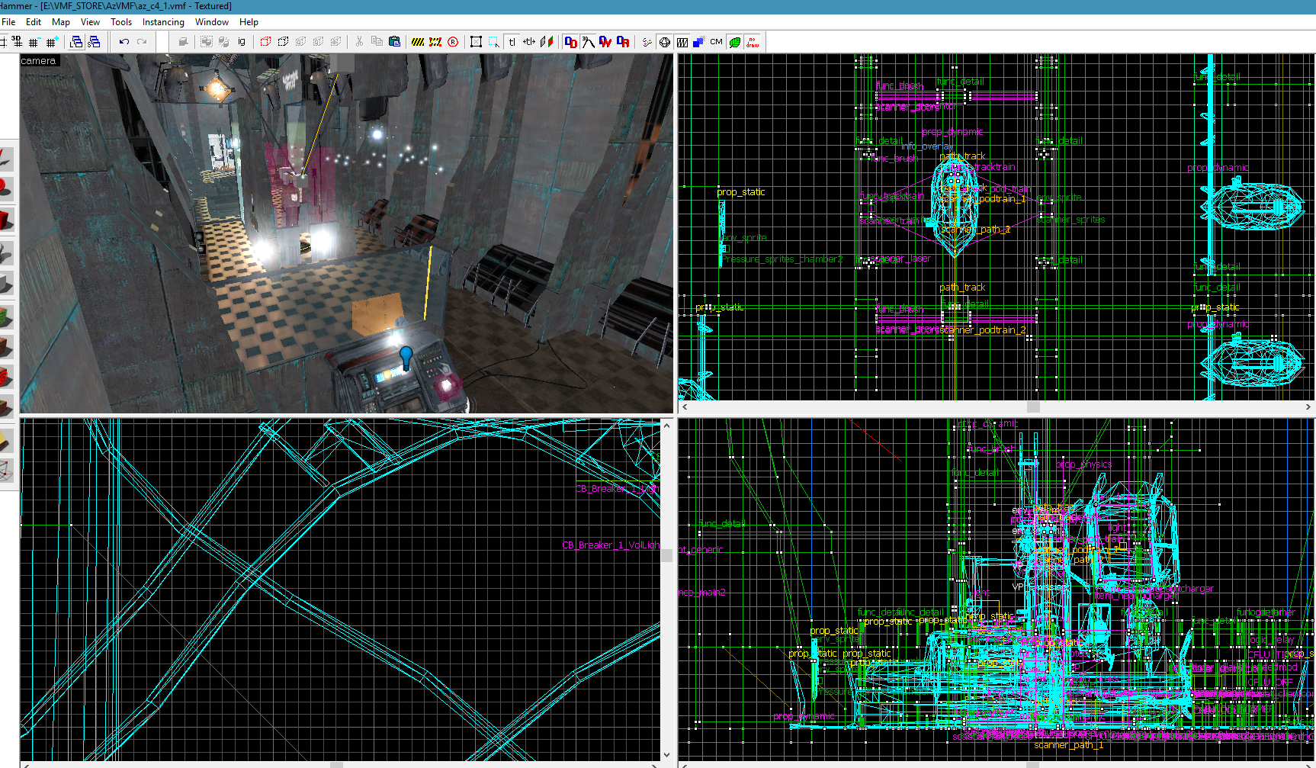Toggle the 'tl' texture lock button
Viewport: 1316px width, 768px height.
click(x=512, y=42)
